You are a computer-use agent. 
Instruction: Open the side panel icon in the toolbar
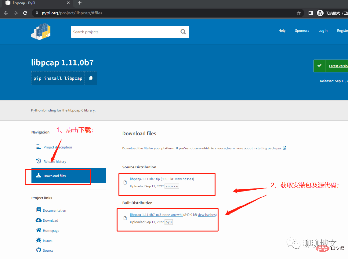pyautogui.click(x=311, y=13)
